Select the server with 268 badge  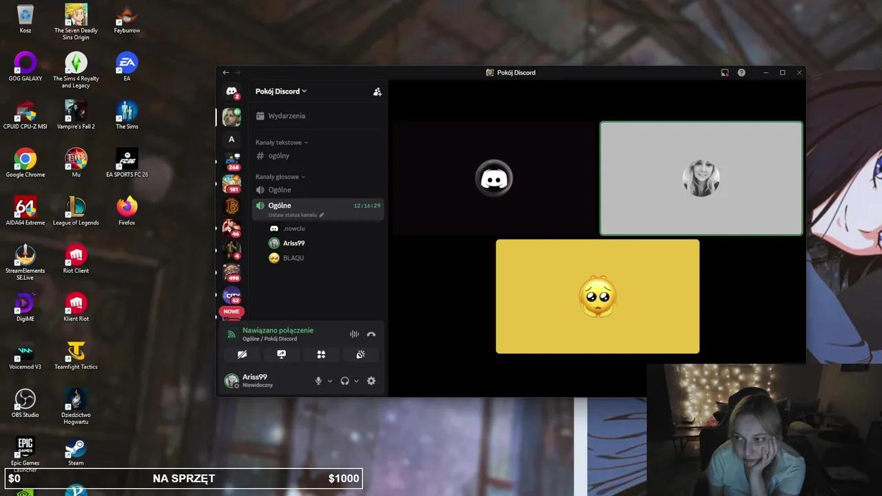(232, 163)
